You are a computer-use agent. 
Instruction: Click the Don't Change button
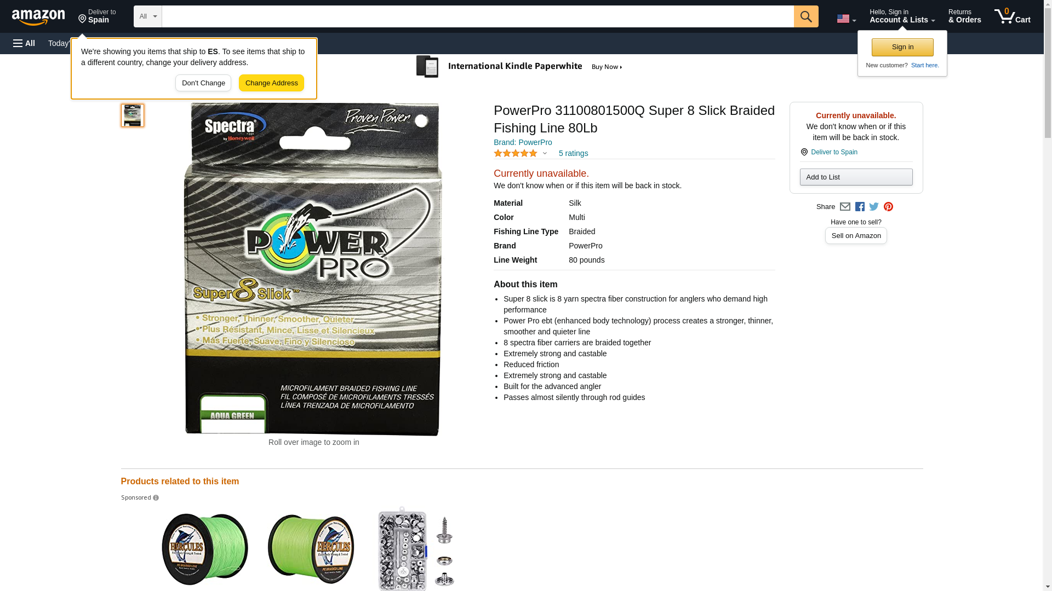(x=203, y=83)
